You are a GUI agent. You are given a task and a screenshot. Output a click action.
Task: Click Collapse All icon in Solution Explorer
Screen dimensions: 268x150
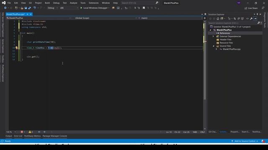click(238, 18)
